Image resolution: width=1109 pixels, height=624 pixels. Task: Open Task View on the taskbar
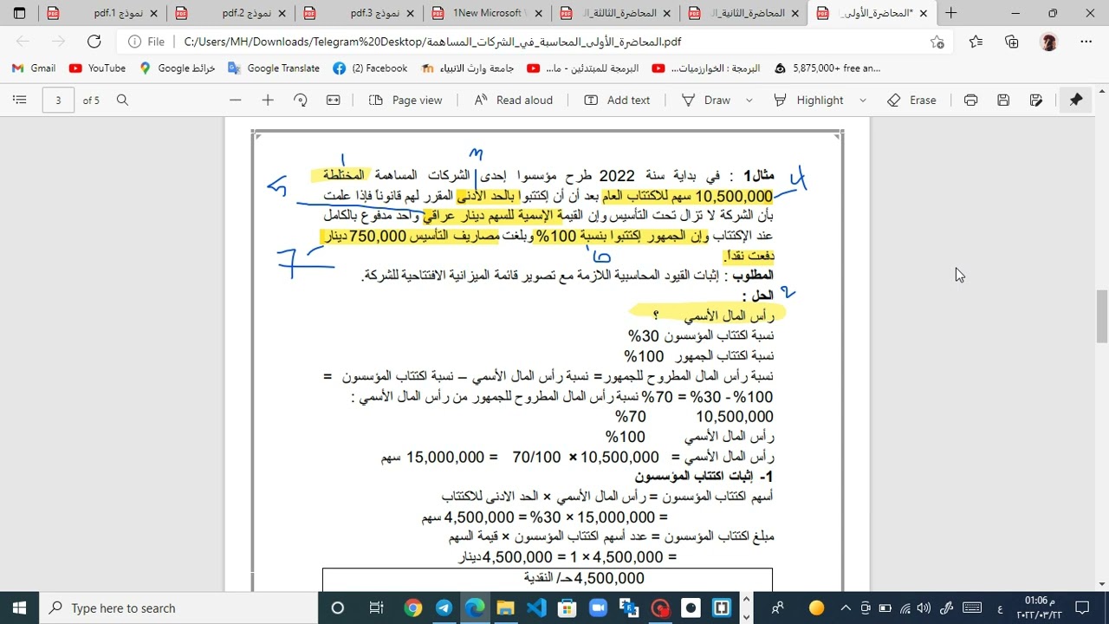point(376,608)
